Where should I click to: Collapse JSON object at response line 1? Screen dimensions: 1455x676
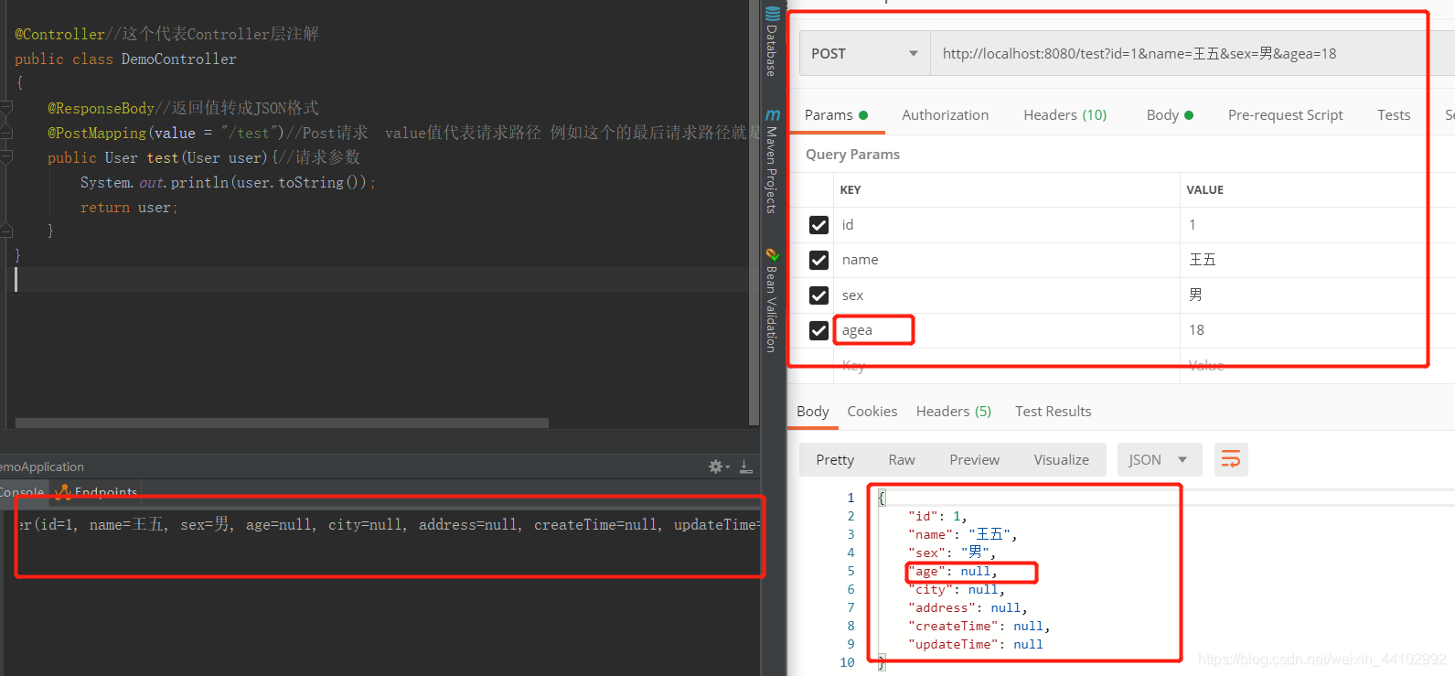[882, 498]
